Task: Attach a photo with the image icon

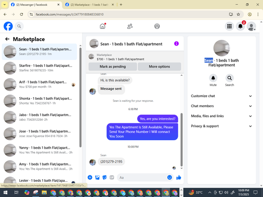Action: click(x=97, y=178)
